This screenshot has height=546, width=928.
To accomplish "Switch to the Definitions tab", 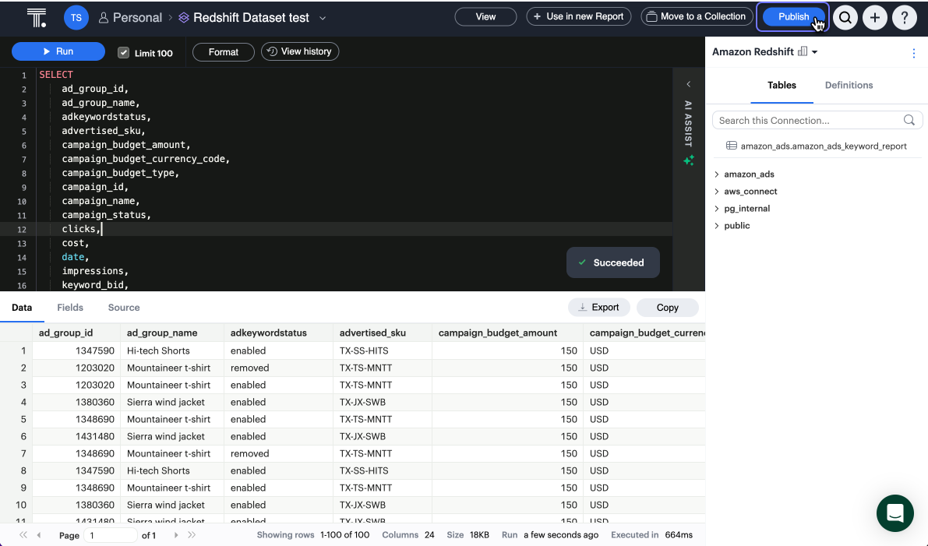I will tap(849, 85).
